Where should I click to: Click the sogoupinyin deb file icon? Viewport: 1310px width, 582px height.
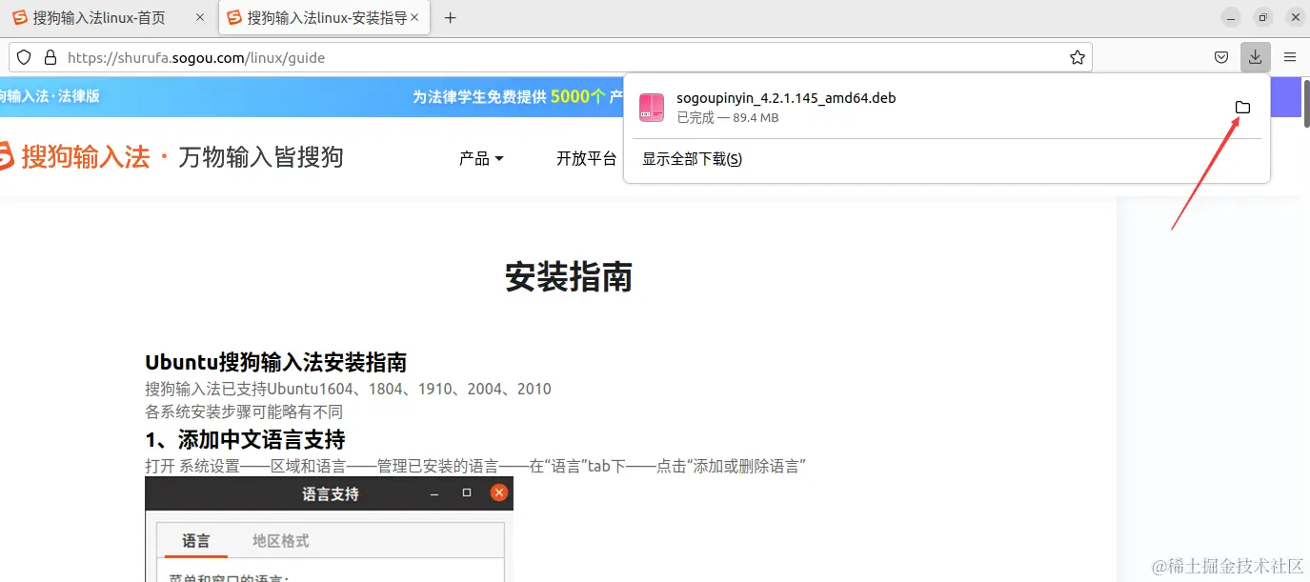point(652,107)
